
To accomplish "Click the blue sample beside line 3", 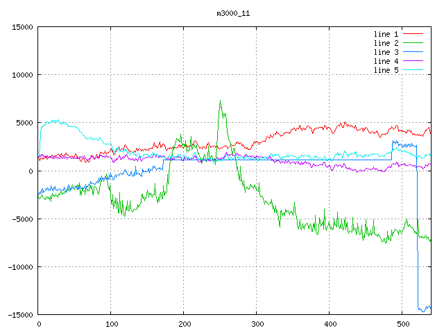I will pos(413,52).
